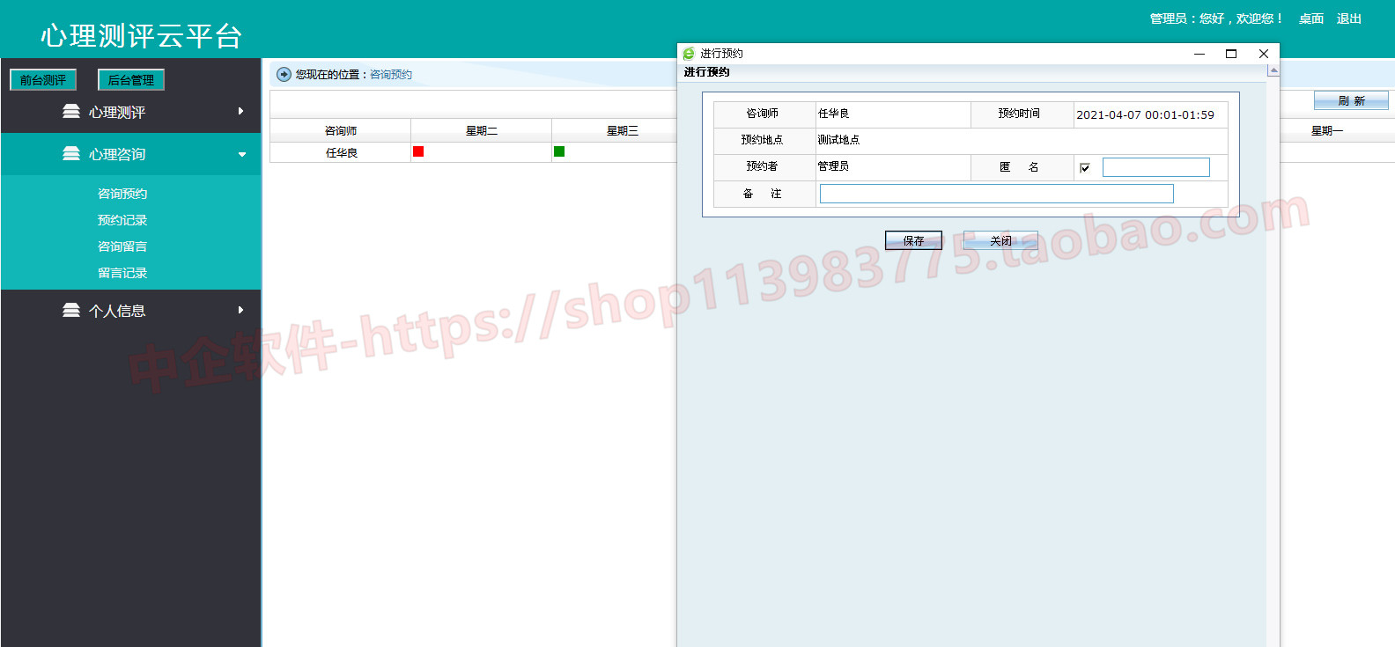The image size is (1395, 647).
Task: Open 留言记录 in the sidebar
Action: (122, 273)
